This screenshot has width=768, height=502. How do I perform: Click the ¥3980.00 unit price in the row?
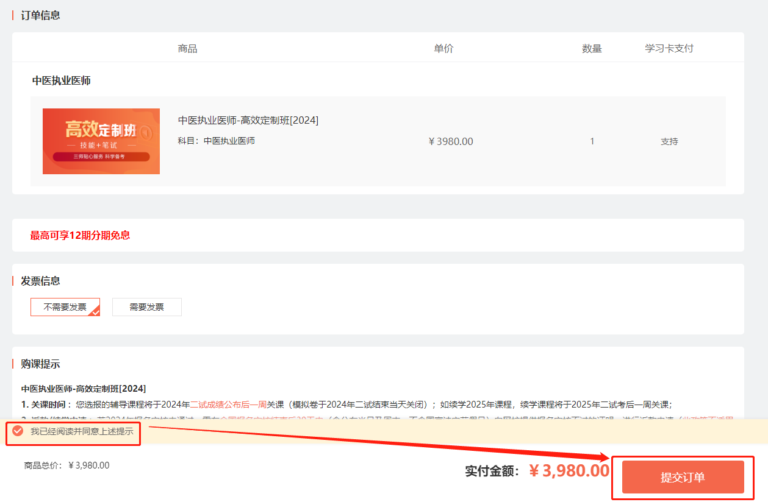(x=451, y=141)
